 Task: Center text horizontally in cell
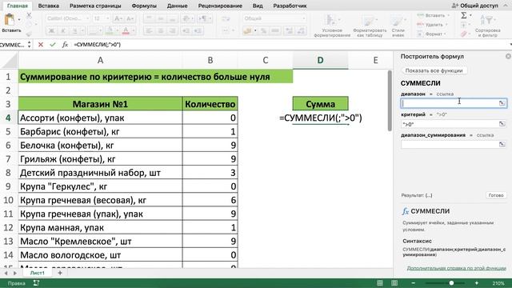(x=160, y=30)
